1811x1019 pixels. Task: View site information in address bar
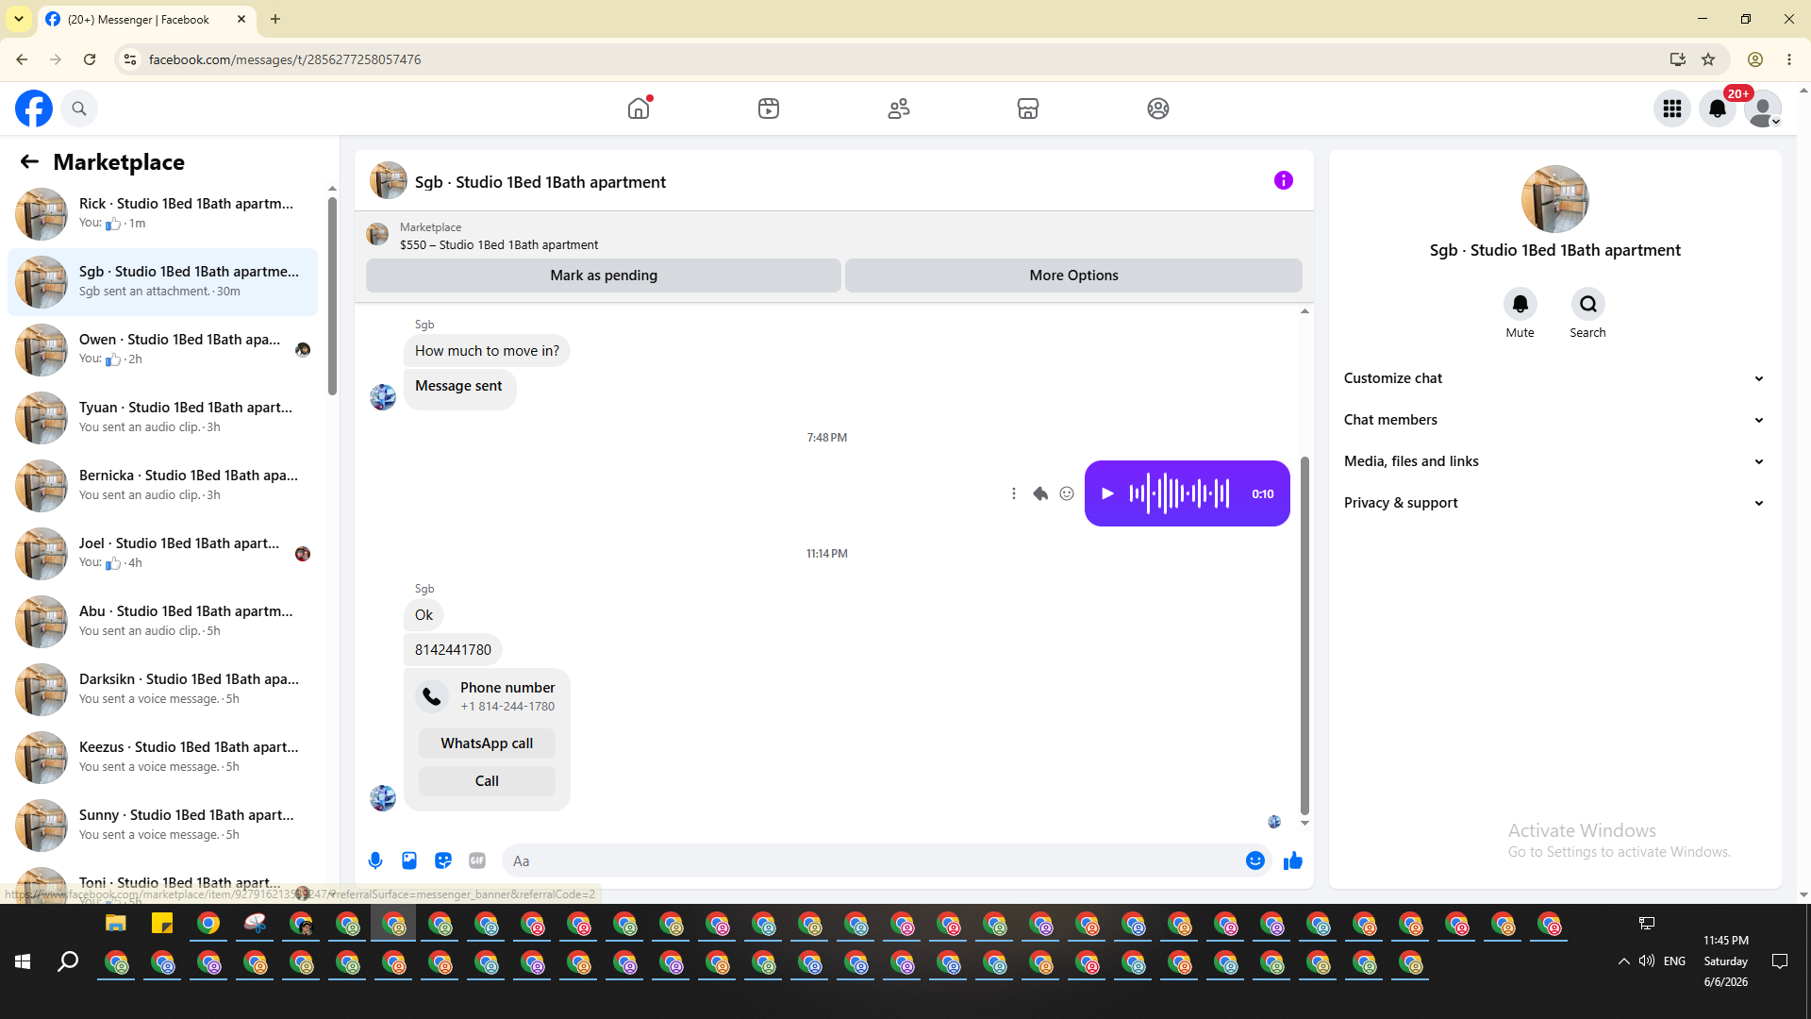(x=130, y=59)
